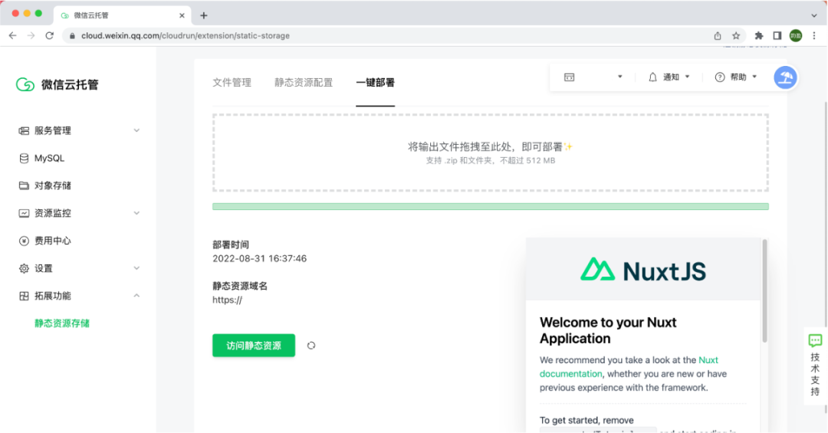Click the file drop zone to upload
The image size is (828, 433).
pos(491,153)
